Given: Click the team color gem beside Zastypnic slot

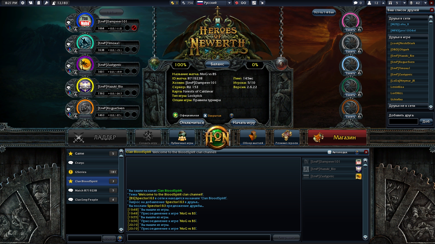Looking at the screenshot, I should tap(69, 71).
